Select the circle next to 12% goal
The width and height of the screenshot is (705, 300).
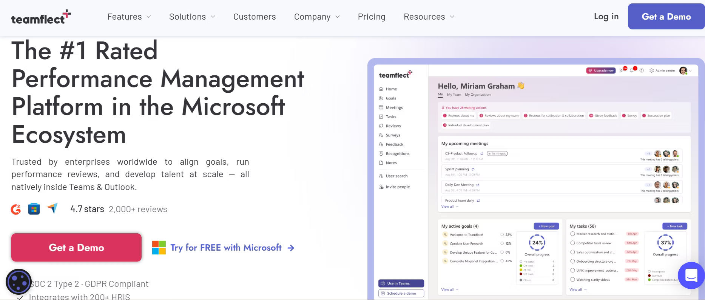pos(502,243)
